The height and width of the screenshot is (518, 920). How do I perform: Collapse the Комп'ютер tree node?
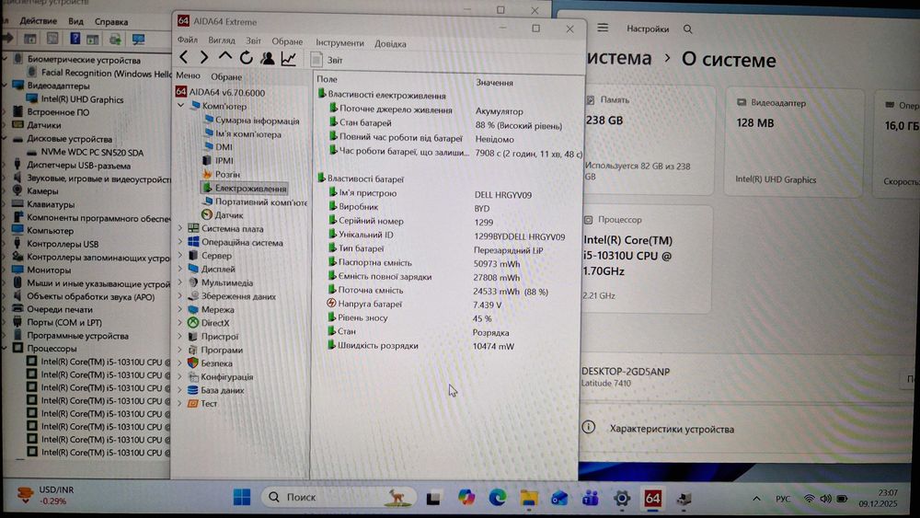point(181,106)
